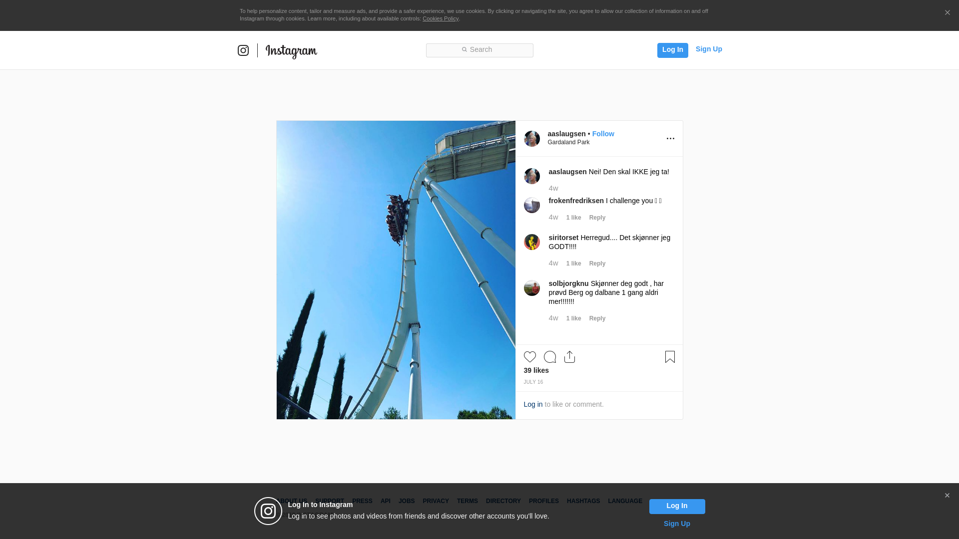Open siritorset commenter avatar
The width and height of the screenshot is (959, 539).
coord(532,242)
